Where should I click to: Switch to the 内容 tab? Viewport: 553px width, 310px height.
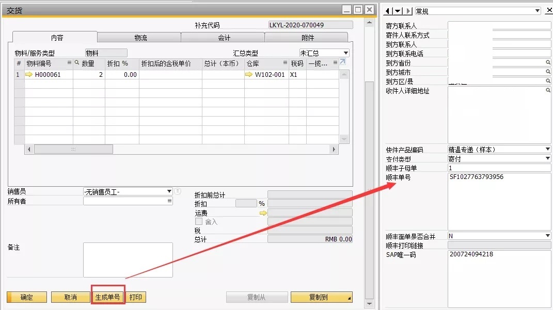click(55, 37)
